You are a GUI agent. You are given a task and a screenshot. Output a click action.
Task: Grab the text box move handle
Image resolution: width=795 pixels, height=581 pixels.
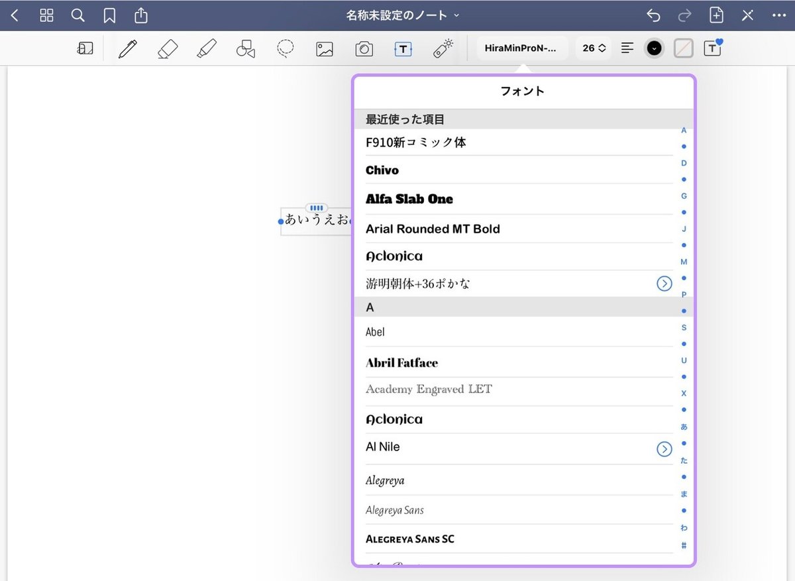[317, 208]
